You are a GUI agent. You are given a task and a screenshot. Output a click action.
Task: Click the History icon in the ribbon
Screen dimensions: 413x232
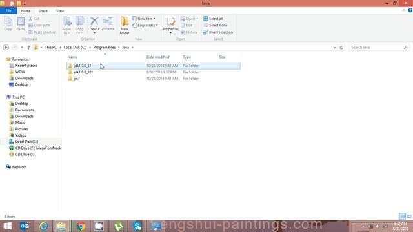tap(183, 32)
